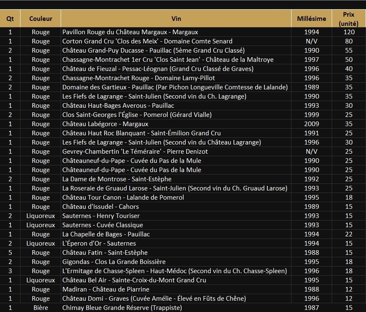Viewport: 366px width, 312px height.
Task: Select Pavillon Rouge du Château Margaux cell
Action: click(176, 32)
